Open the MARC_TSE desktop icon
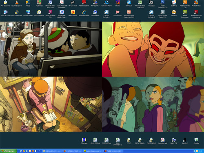This screenshot has width=204, height=153. click(x=174, y=141)
